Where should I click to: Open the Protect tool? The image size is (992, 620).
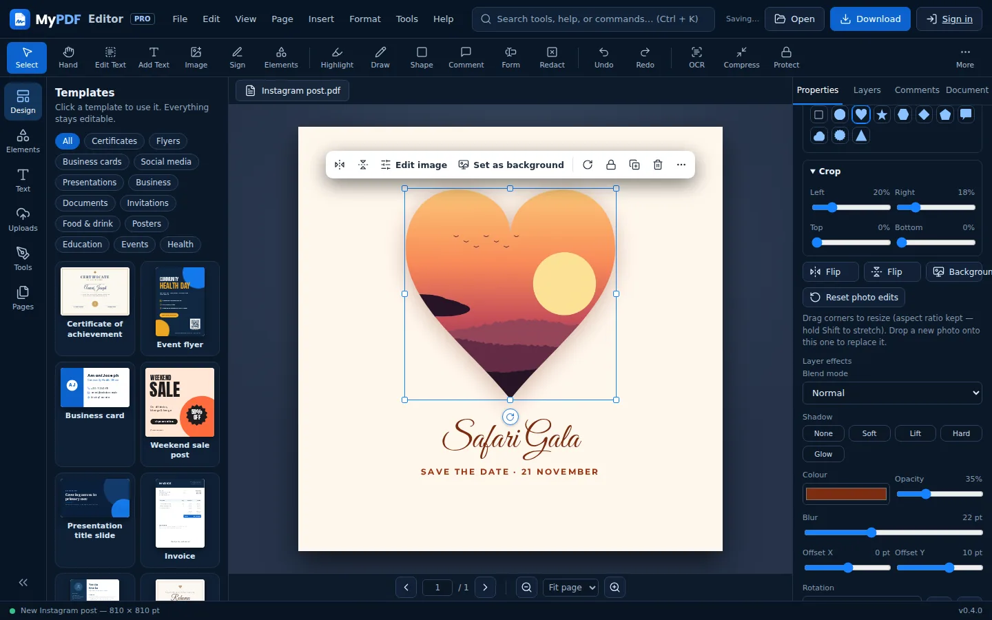(x=786, y=57)
